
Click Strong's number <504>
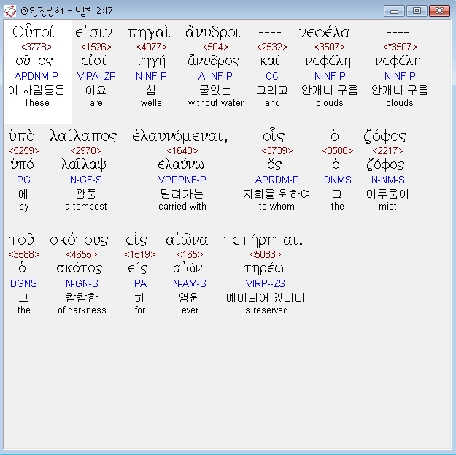[215, 47]
